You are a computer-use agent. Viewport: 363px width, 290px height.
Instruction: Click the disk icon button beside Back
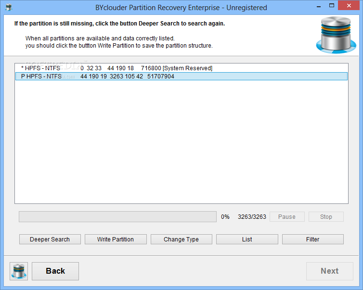click(19, 271)
